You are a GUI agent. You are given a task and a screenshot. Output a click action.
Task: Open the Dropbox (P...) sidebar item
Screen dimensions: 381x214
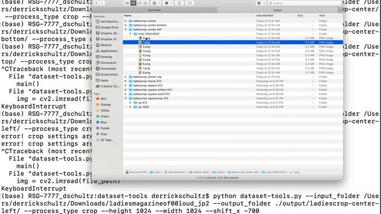107,39
